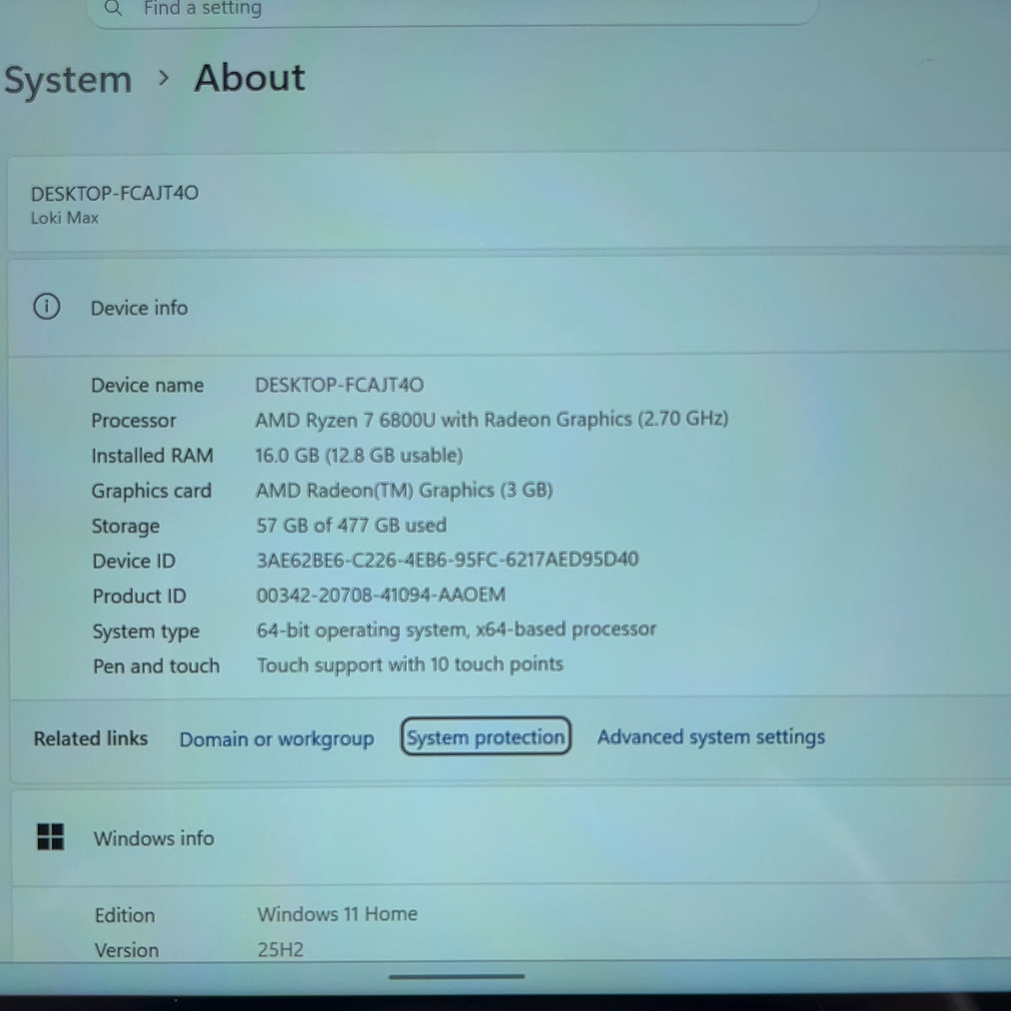Click the Processor label
The height and width of the screenshot is (1011, 1011).
tap(134, 420)
